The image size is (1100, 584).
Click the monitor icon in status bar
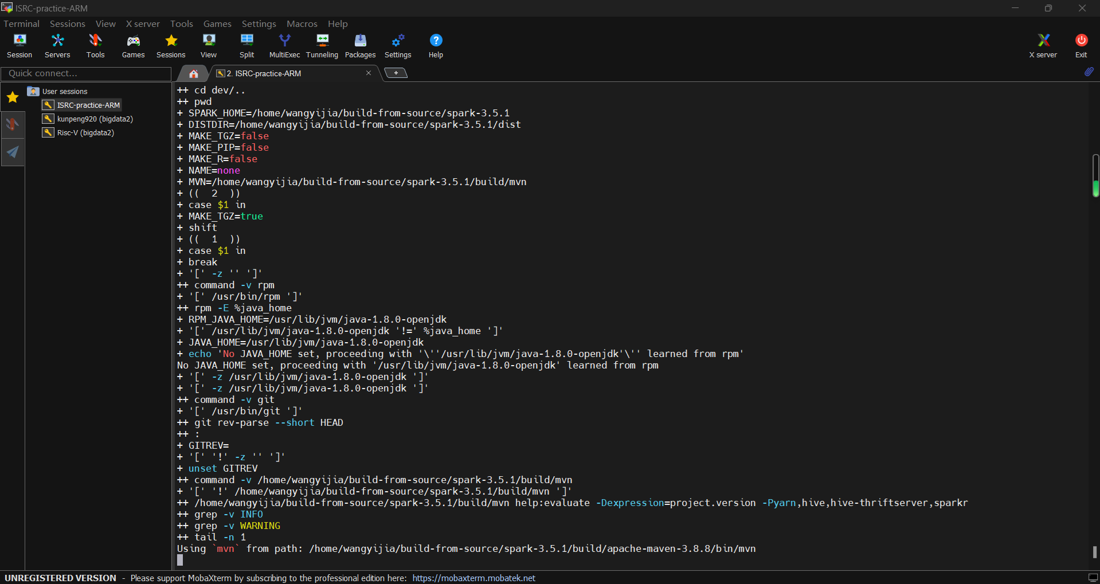click(x=1093, y=578)
